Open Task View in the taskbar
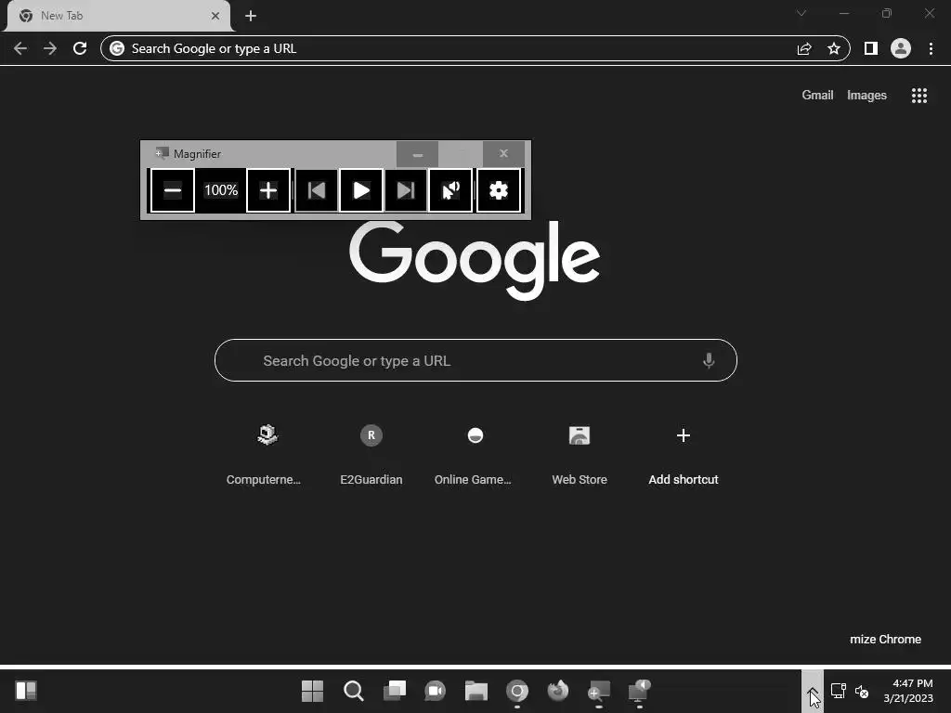 tap(394, 691)
